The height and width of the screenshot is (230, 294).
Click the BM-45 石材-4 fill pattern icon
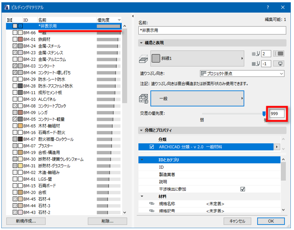(x=15, y=199)
